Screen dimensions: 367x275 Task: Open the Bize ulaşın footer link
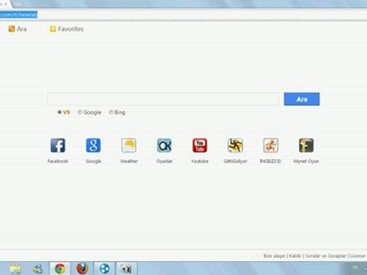point(274,256)
